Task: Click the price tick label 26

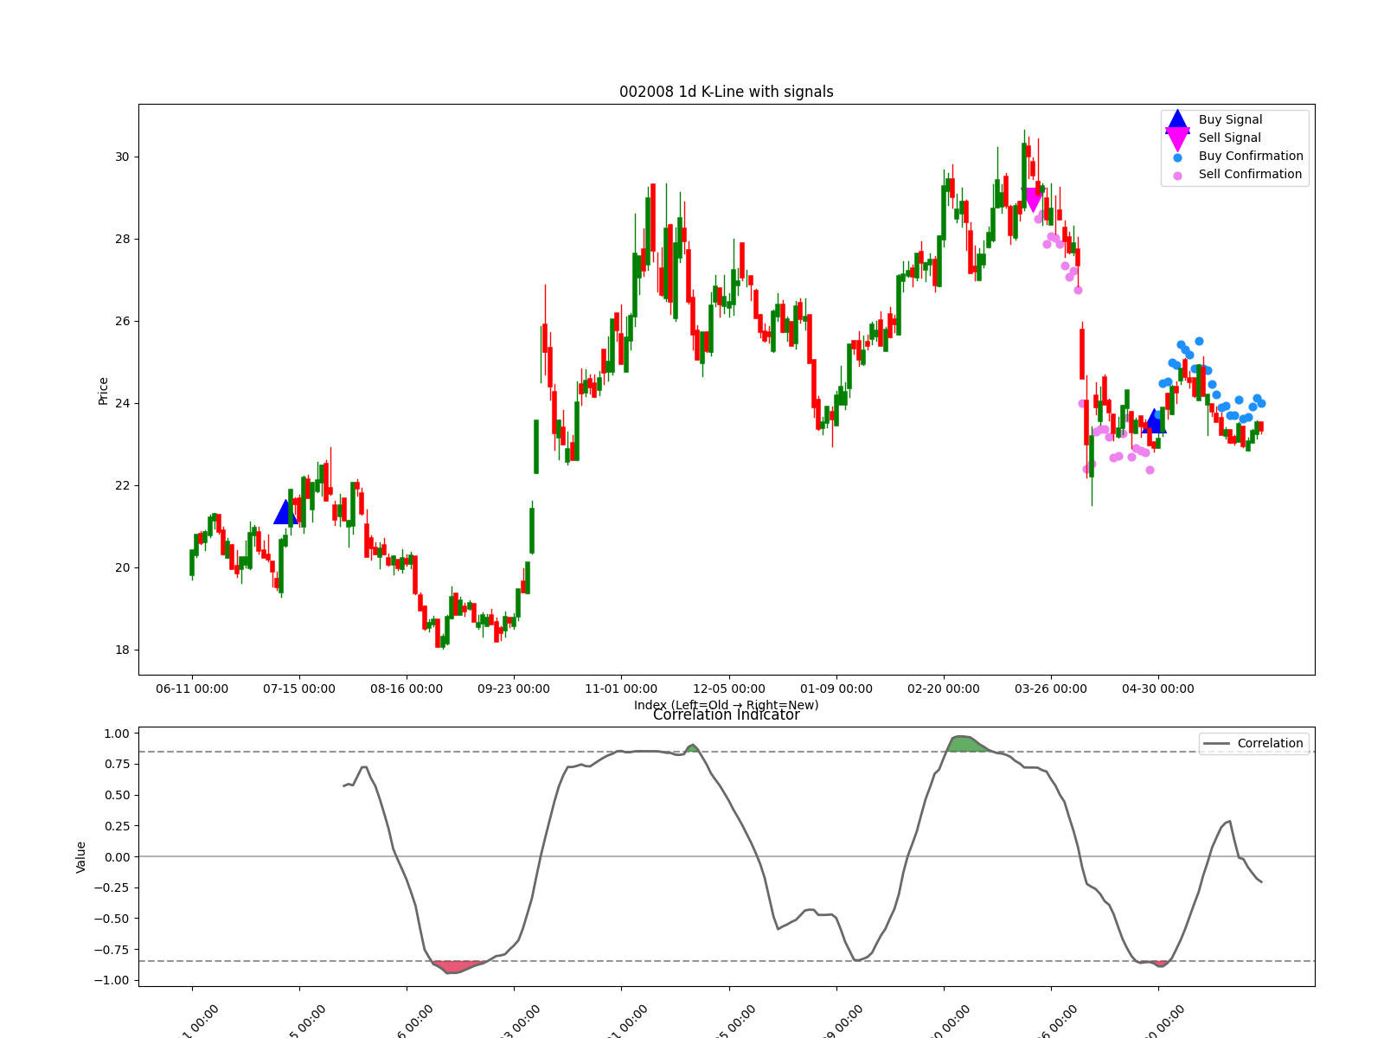Action: [x=122, y=321]
